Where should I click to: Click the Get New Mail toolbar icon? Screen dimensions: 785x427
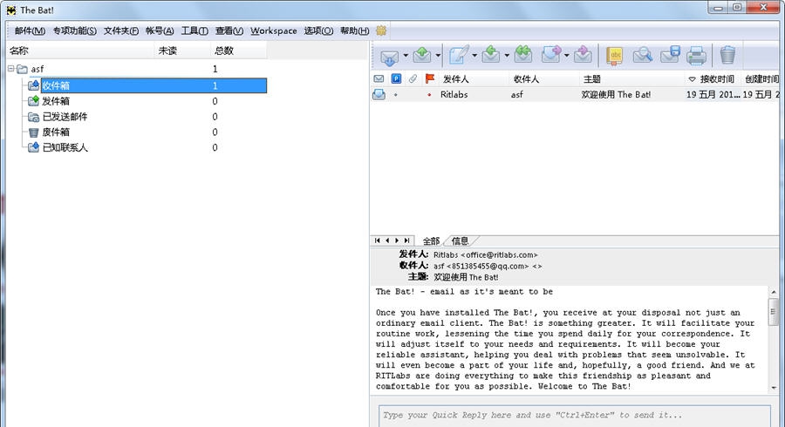point(389,56)
